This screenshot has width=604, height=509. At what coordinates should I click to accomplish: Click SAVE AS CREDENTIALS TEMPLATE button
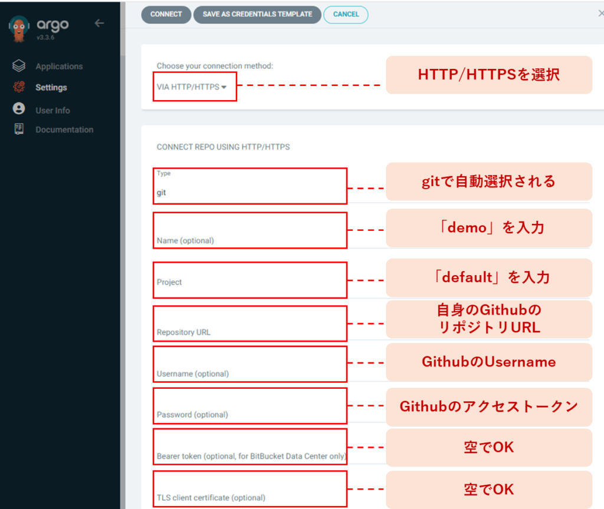pyautogui.click(x=257, y=15)
